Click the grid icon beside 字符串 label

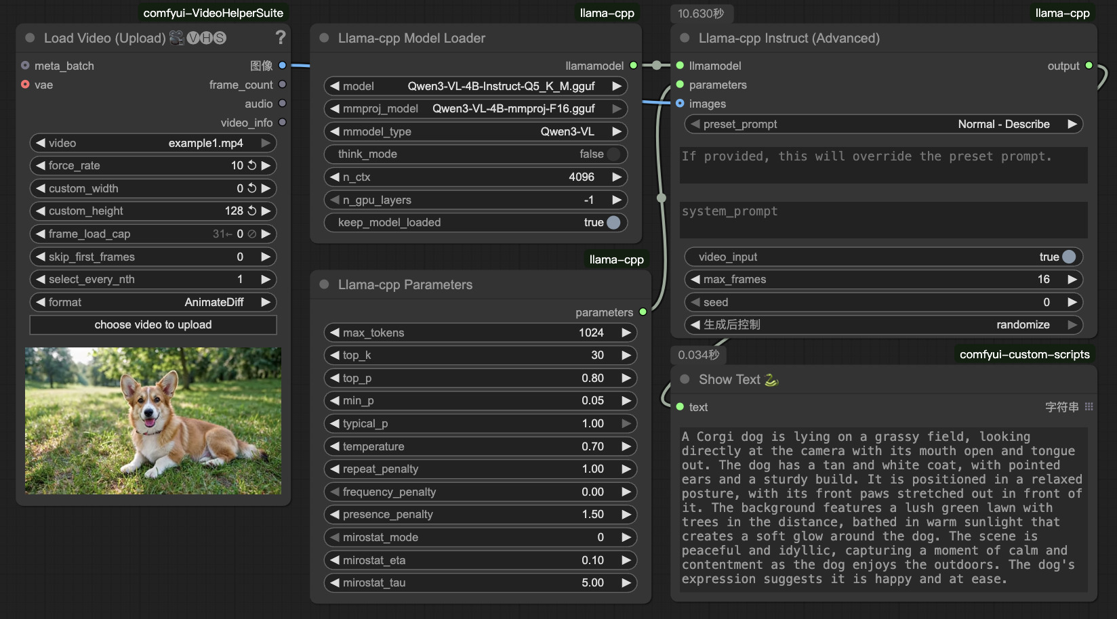1089,406
